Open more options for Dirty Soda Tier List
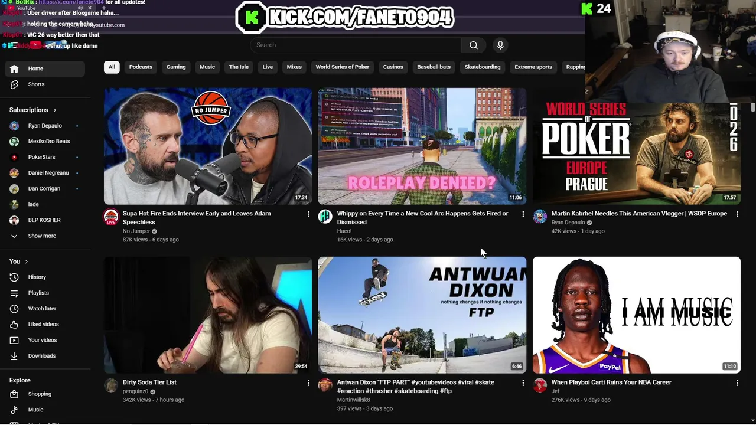The image size is (756, 425). point(308,383)
